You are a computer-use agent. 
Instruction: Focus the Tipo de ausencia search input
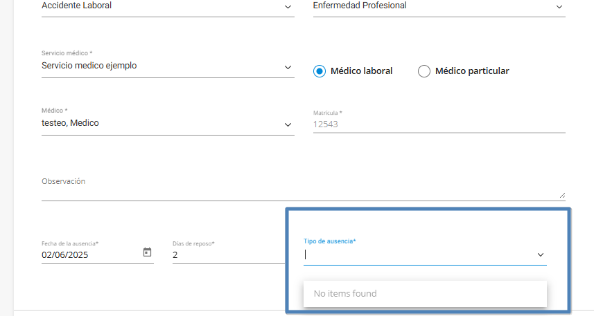tap(416, 255)
